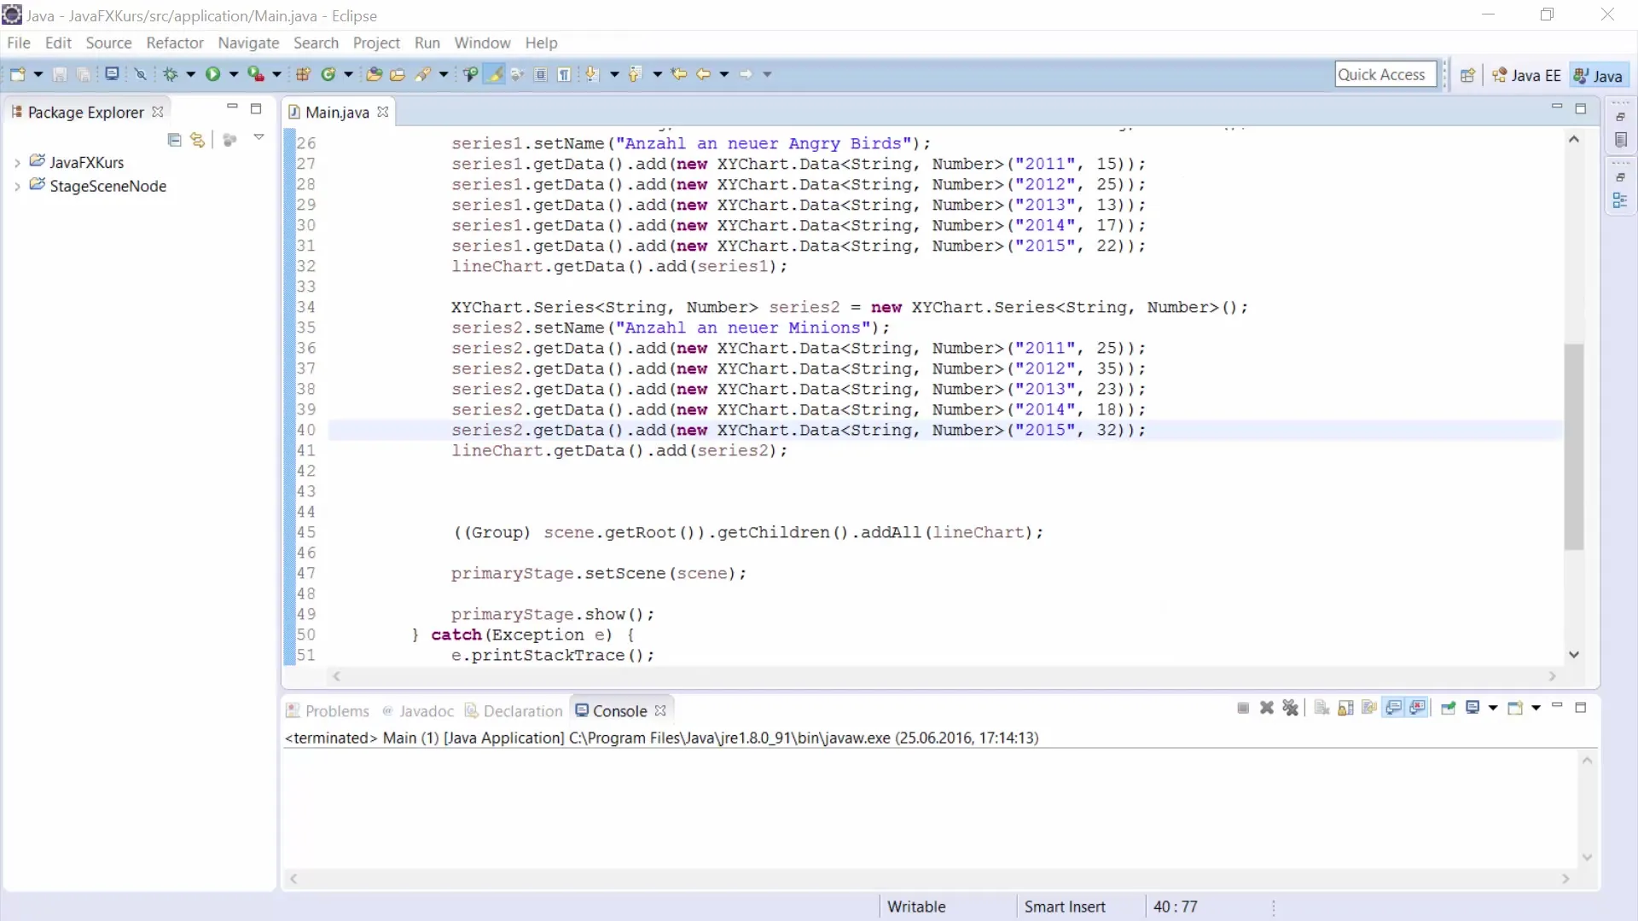
Task: Run the program with green play icon
Action: (x=212, y=74)
